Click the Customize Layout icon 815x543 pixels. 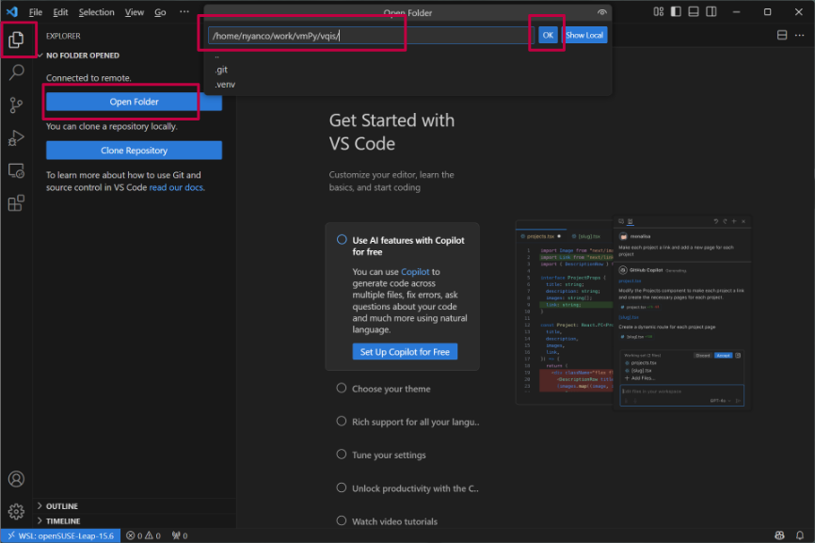(x=659, y=11)
